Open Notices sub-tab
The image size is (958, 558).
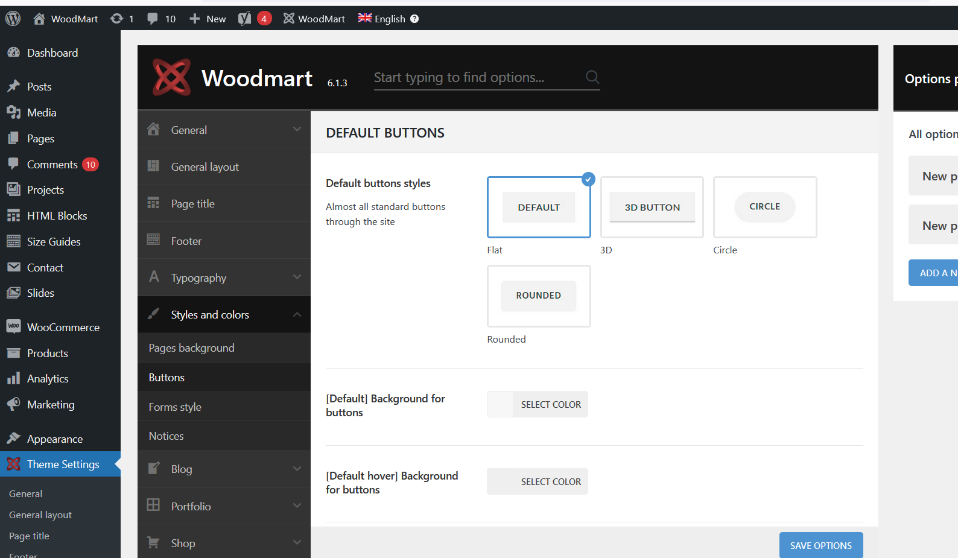tap(224, 436)
